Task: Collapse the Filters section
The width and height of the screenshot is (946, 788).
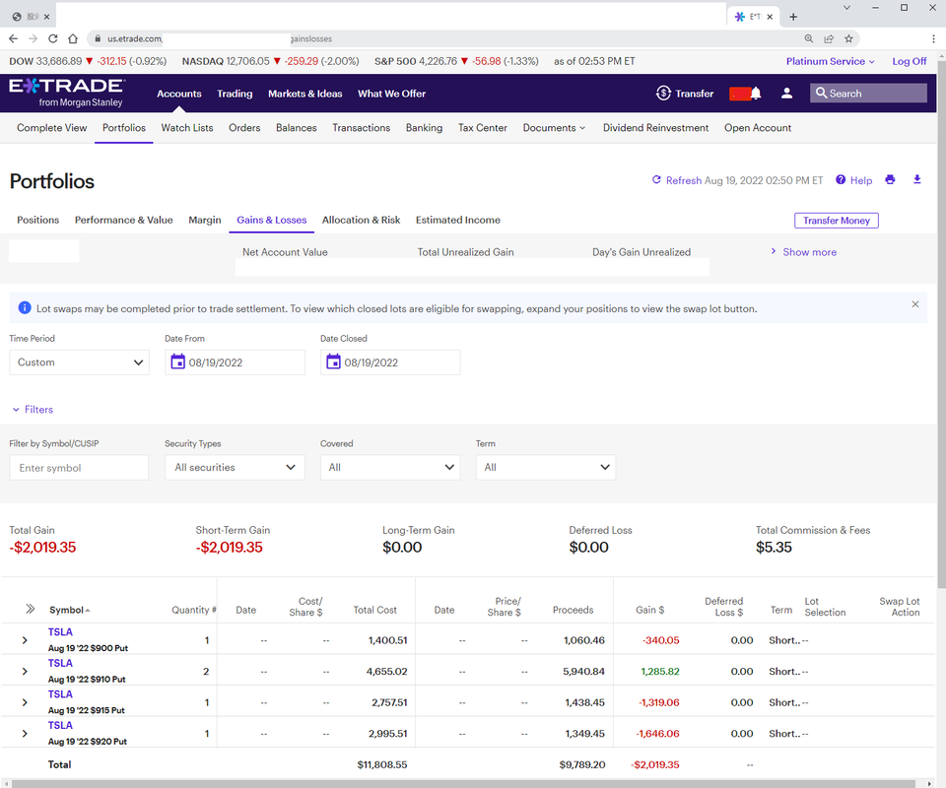Action: point(33,410)
